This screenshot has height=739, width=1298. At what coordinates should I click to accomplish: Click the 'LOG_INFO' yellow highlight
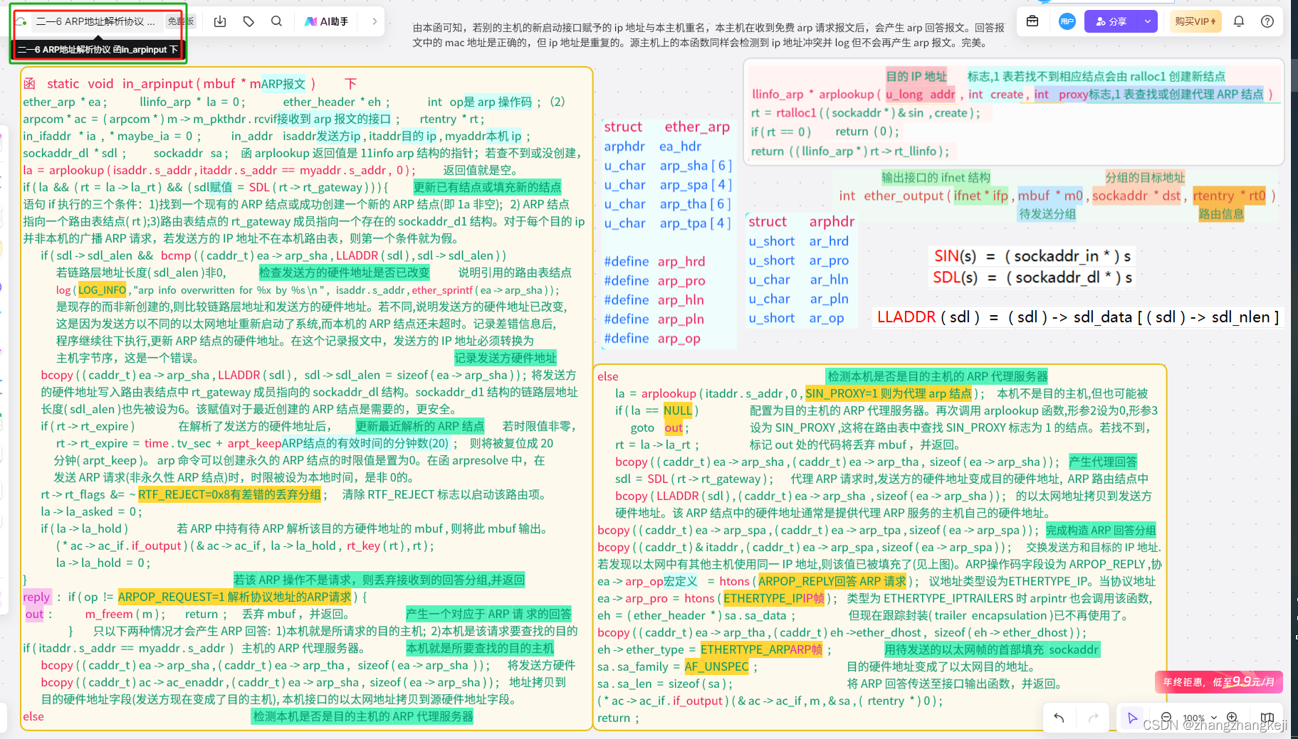(x=102, y=289)
